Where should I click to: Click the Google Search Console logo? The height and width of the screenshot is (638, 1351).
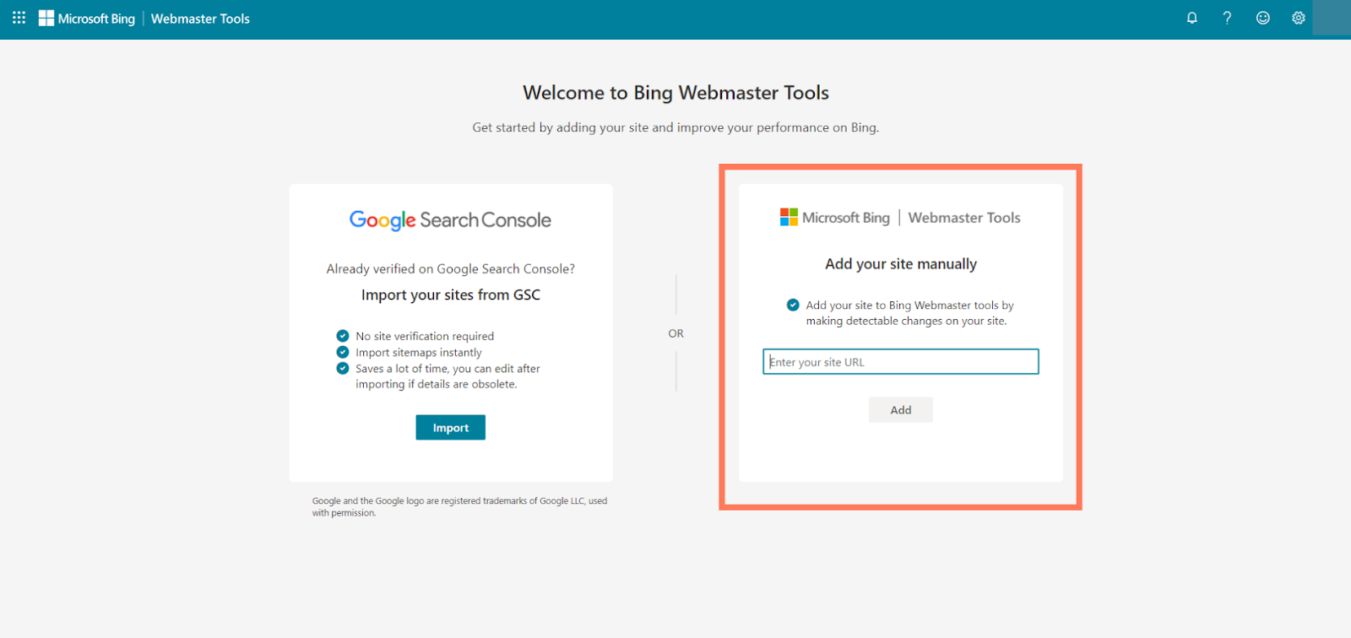click(x=450, y=220)
